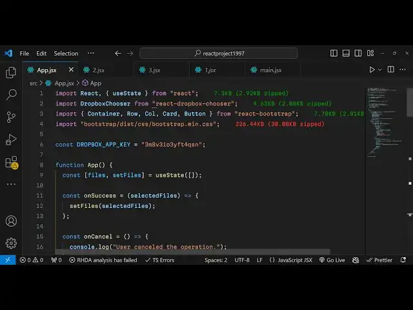Click RHDA analysis has failed status

103,260
